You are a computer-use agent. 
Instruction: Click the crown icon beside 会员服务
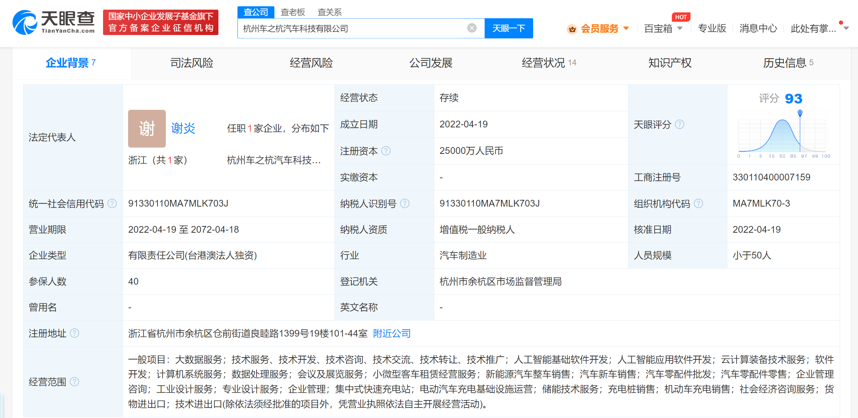click(572, 29)
